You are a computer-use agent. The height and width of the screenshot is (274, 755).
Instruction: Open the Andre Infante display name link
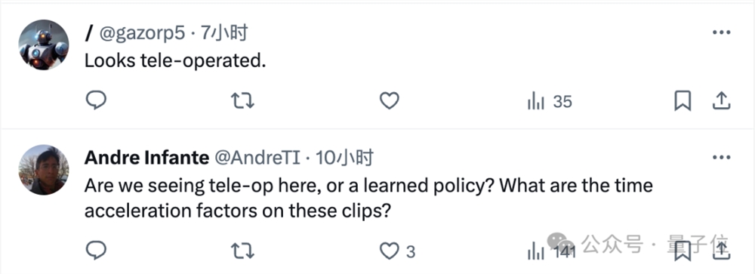point(147,158)
